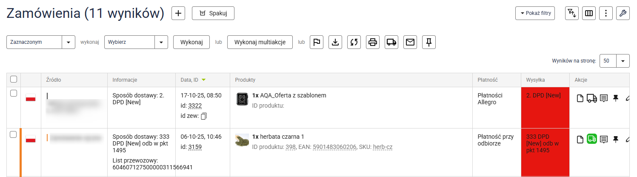Click the Spakuj button
Screen dimensions: 637x177
pos(213,13)
